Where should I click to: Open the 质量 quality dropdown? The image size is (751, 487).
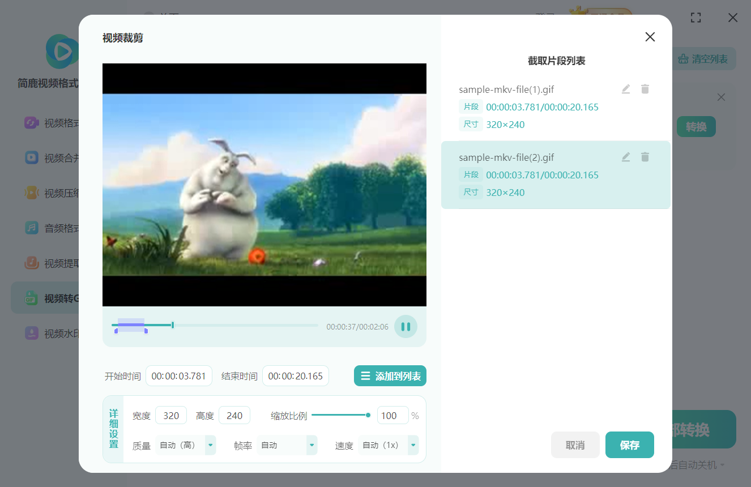(210, 445)
